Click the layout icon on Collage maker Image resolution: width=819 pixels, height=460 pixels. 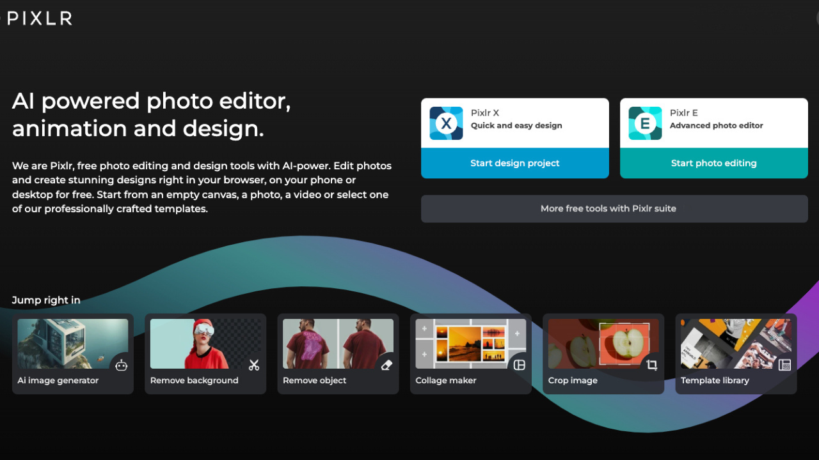coord(520,365)
